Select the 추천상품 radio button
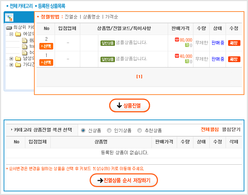Image resolution: width=248 pixels, height=195 pixels. (x=140, y=130)
